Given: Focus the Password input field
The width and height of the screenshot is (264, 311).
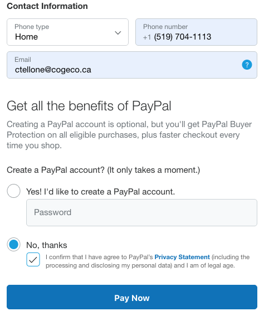Looking at the screenshot, I should pyautogui.click(x=141, y=212).
